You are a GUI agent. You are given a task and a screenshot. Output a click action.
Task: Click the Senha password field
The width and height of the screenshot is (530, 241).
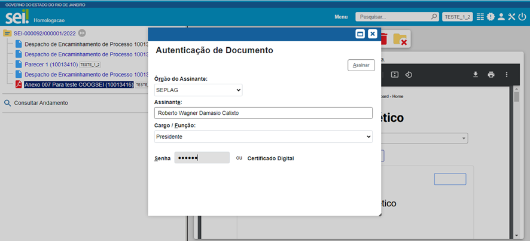point(202,158)
